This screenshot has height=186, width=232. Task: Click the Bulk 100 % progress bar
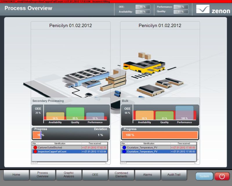160,135
